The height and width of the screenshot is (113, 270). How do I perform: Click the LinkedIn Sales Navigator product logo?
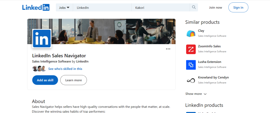point(42,38)
